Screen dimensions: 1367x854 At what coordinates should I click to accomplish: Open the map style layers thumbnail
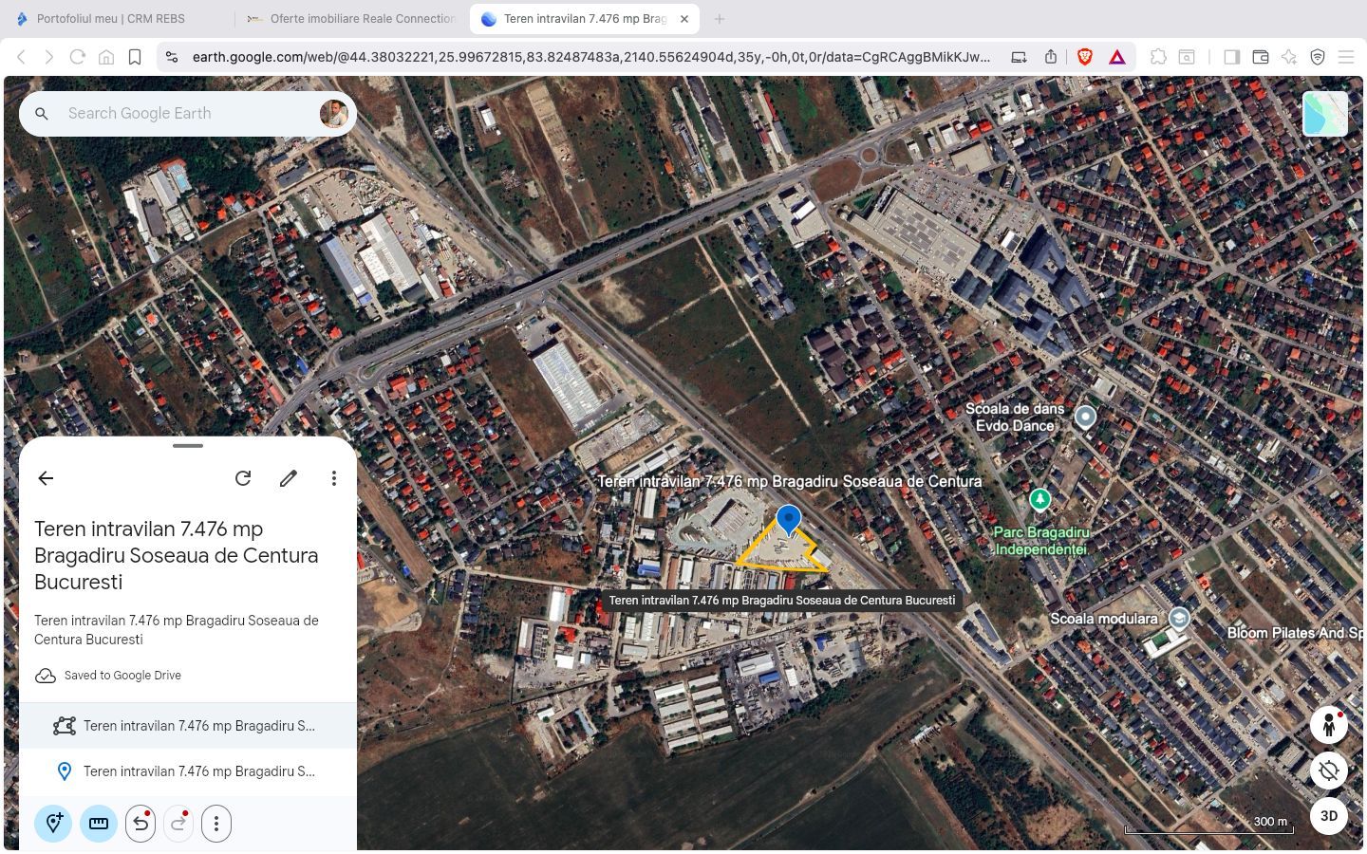pos(1325,113)
